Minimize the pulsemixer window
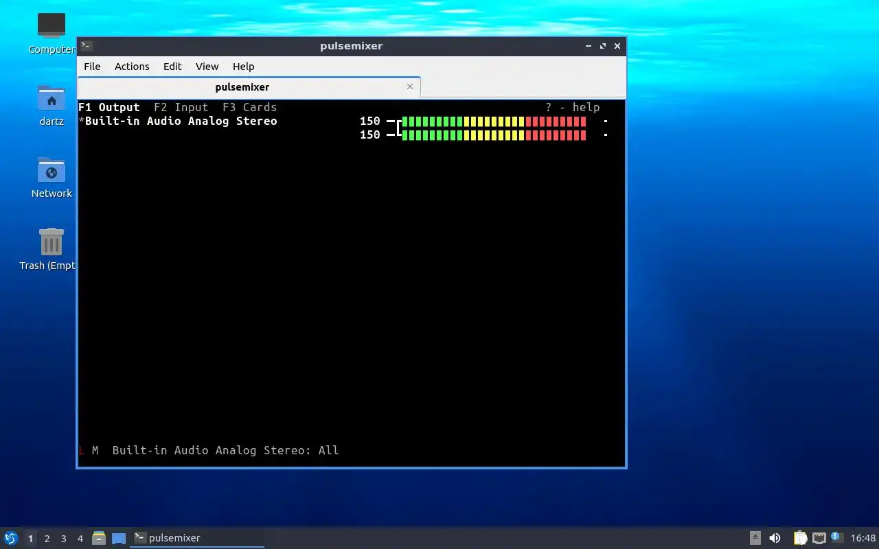879x549 pixels. pos(589,46)
